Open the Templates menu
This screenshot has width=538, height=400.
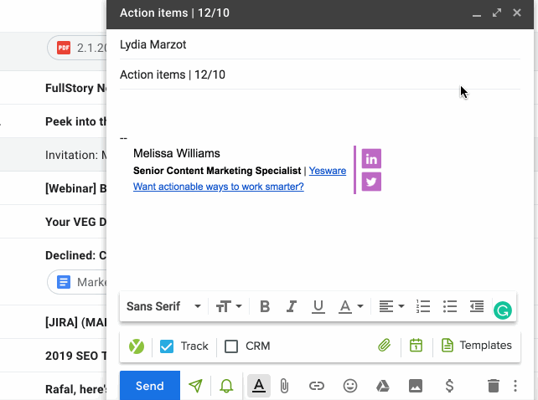(x=476, y=346)
